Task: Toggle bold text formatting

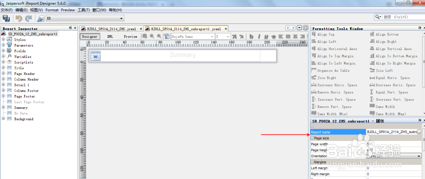Action: [x=251, y=36]
